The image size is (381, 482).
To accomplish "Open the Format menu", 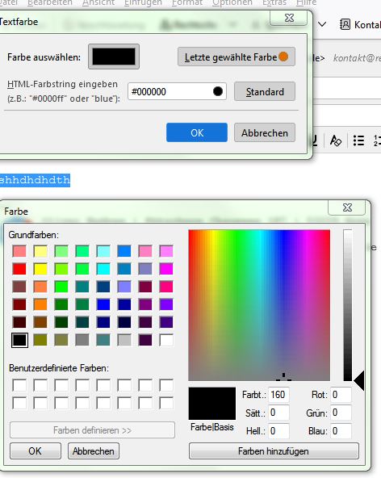I will [x=187, y=2].
